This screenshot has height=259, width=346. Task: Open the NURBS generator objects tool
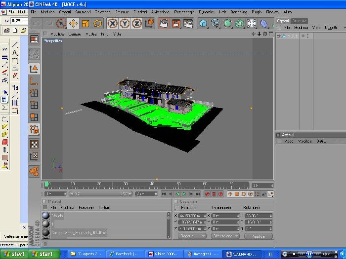227,23
